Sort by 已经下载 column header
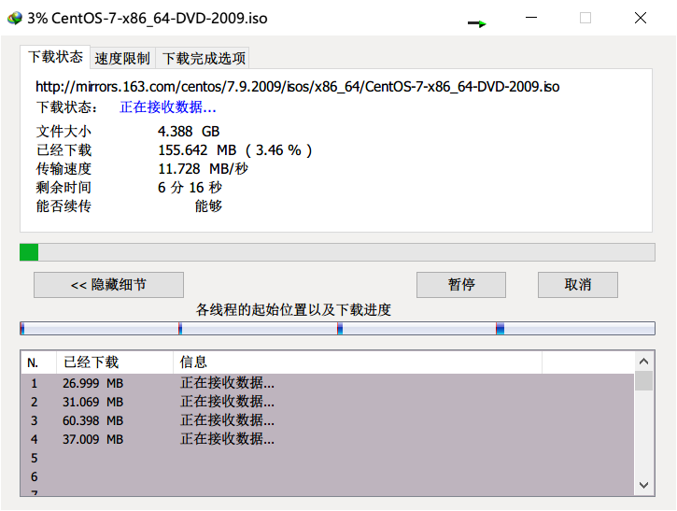Image resolution: width=677 pixels, height=511 pixels. (115, 362)
